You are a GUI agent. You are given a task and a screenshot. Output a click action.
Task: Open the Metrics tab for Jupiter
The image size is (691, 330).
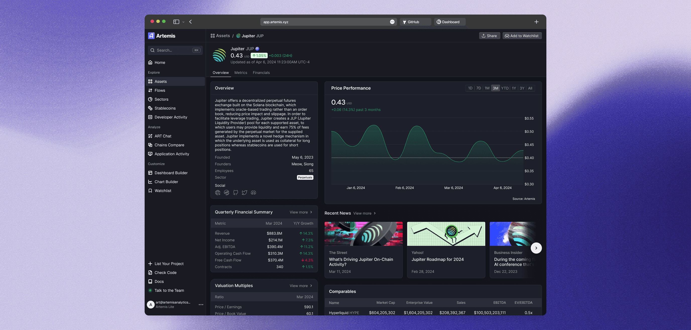click(241, 72)
